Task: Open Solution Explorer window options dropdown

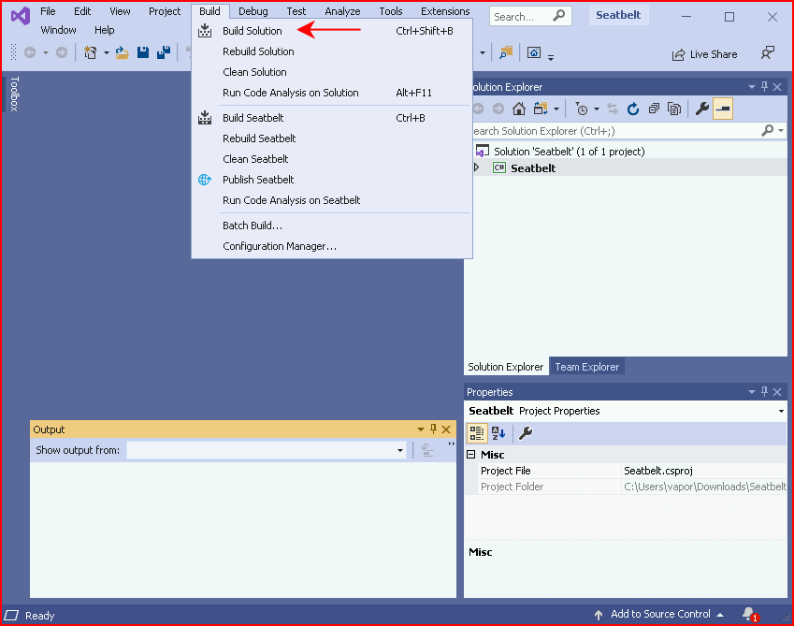Action: point(752,87)
